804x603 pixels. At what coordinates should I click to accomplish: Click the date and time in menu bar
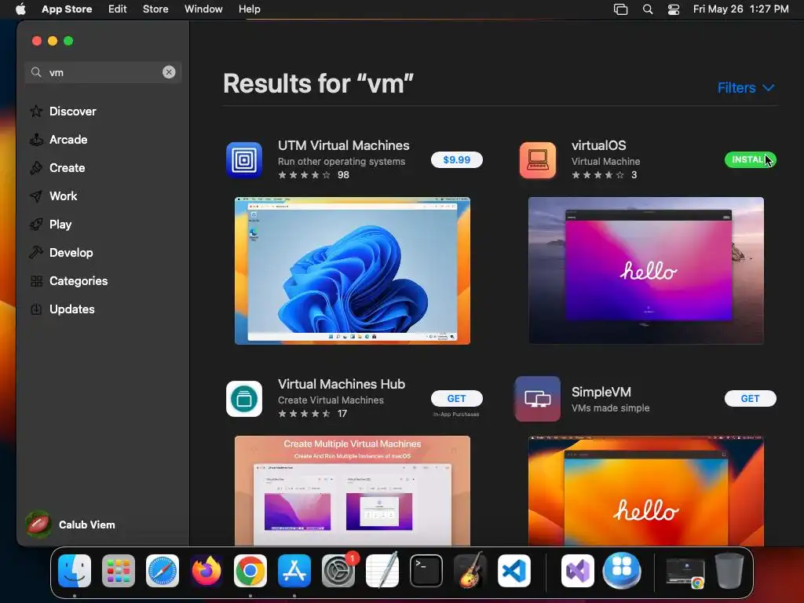[741, 9]
